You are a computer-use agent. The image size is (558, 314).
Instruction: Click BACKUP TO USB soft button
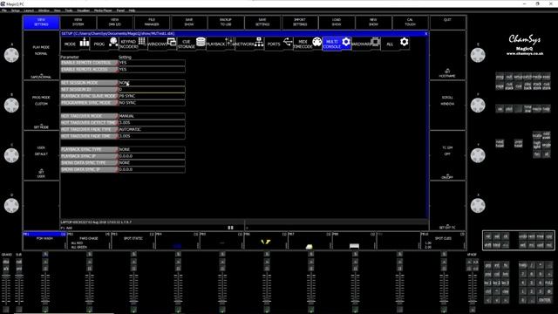(226, 23)
